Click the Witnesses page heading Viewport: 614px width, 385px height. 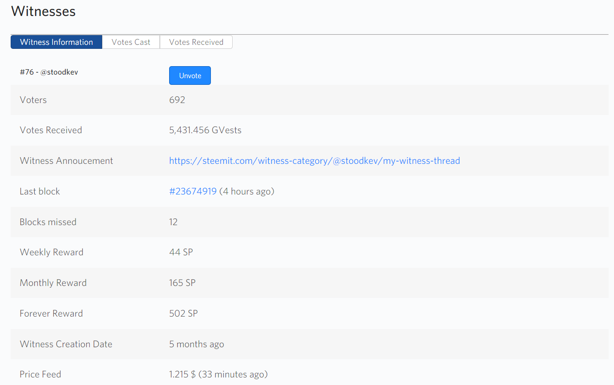tap(43, 11)
